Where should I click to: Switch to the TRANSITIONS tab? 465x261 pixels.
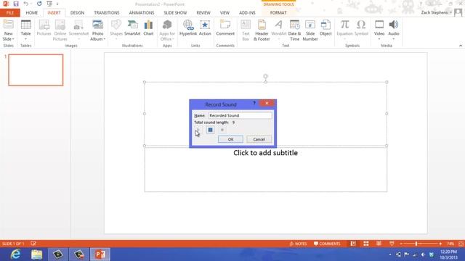click(107, 13)
